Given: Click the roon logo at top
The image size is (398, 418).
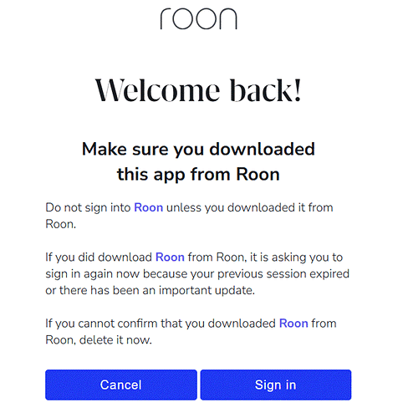Looking at the screenshot, I should [x=199, y=19].
